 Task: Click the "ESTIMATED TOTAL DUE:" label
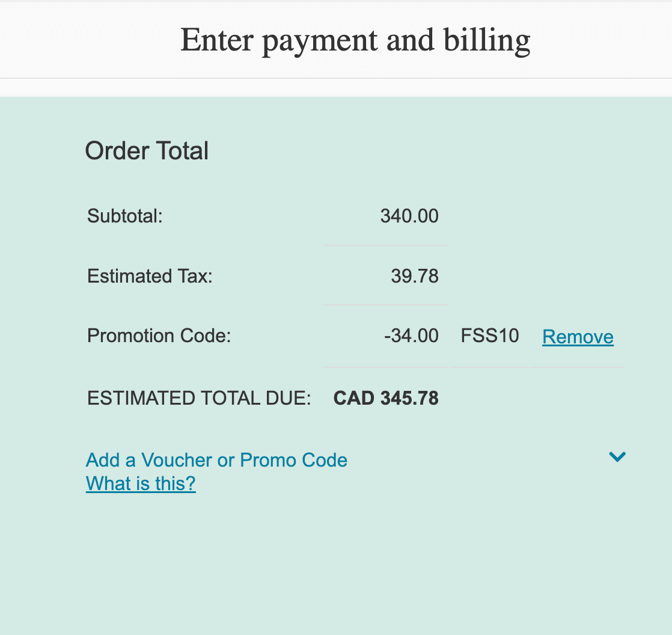click(199, 398)
